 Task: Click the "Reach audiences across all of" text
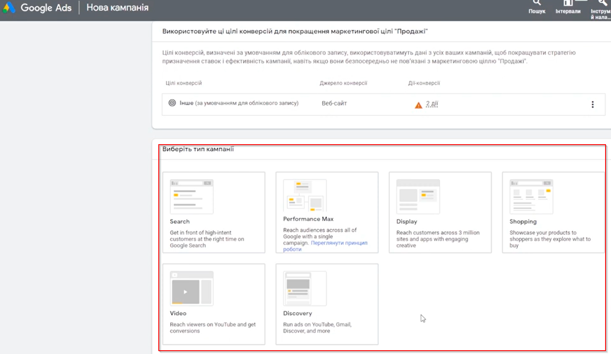point(320,230)
